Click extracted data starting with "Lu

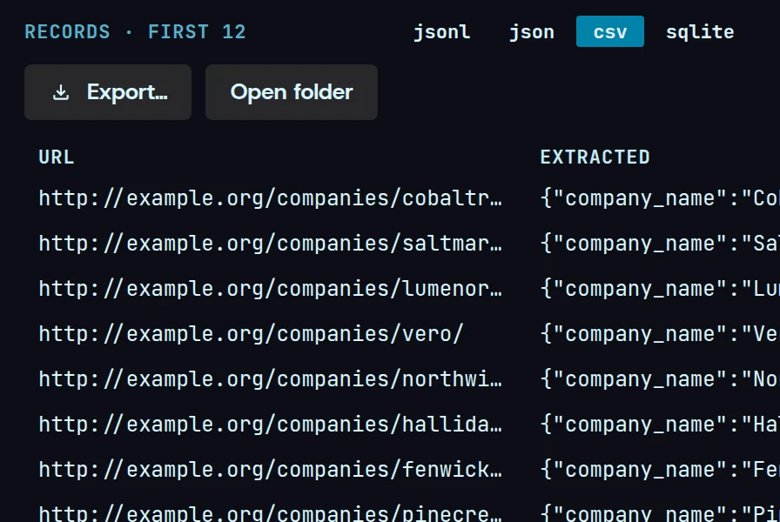coord(660,289)
